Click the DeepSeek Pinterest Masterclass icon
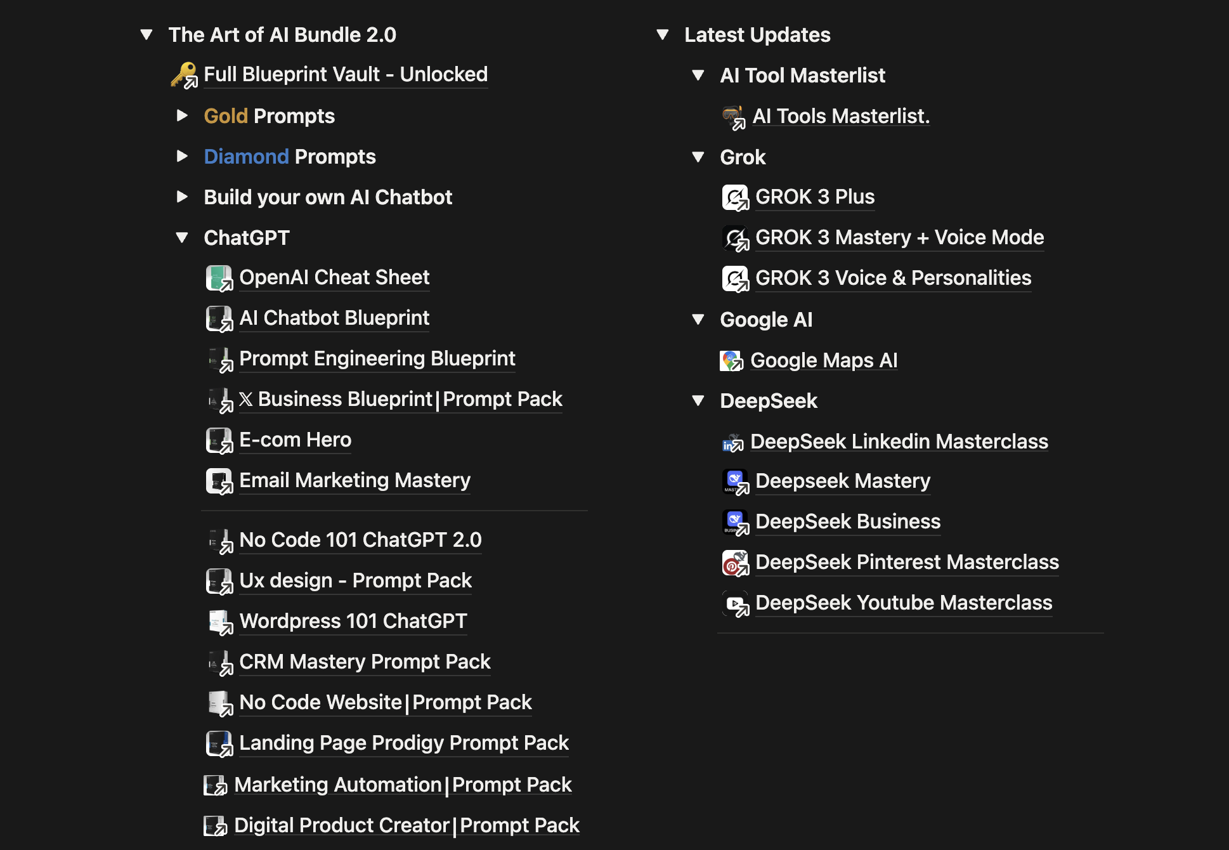 point(735,563)
